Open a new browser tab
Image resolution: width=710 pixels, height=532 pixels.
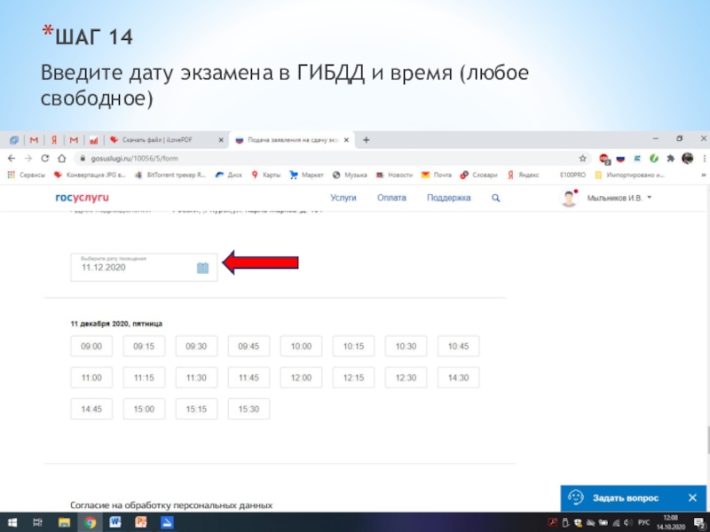click(366, 140)
